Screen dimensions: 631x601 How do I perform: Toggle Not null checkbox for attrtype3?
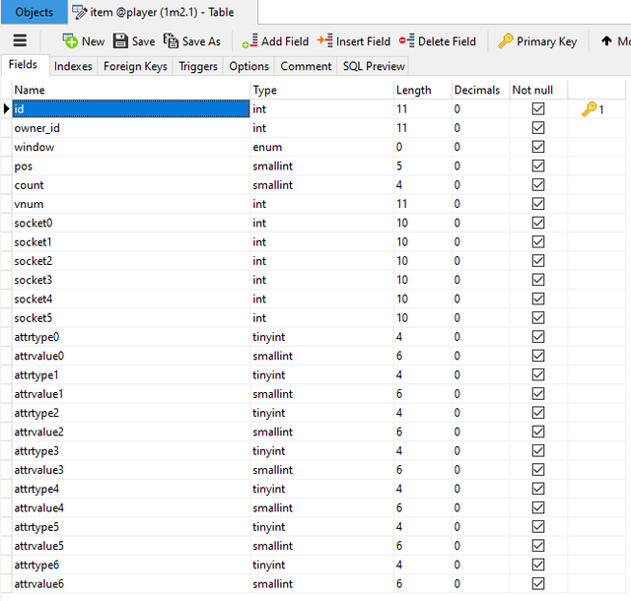[538, 450]
